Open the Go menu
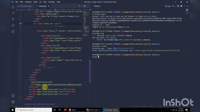Screen dimensions: 200x112 pos(40,2)
